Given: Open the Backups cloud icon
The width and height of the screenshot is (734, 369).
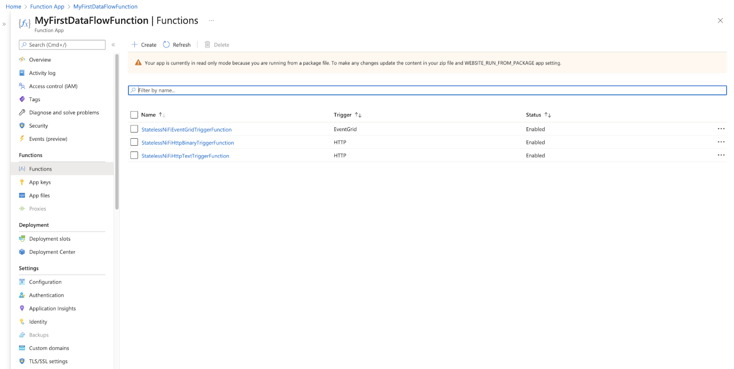Looking at the screenshot, I should point(22,335).
